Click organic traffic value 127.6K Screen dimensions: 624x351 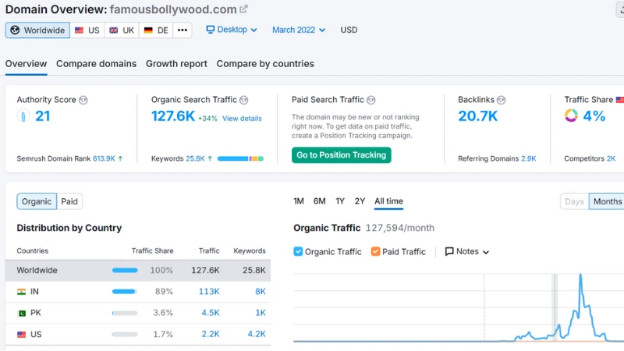pyautogui.click(x=173, y=116)
